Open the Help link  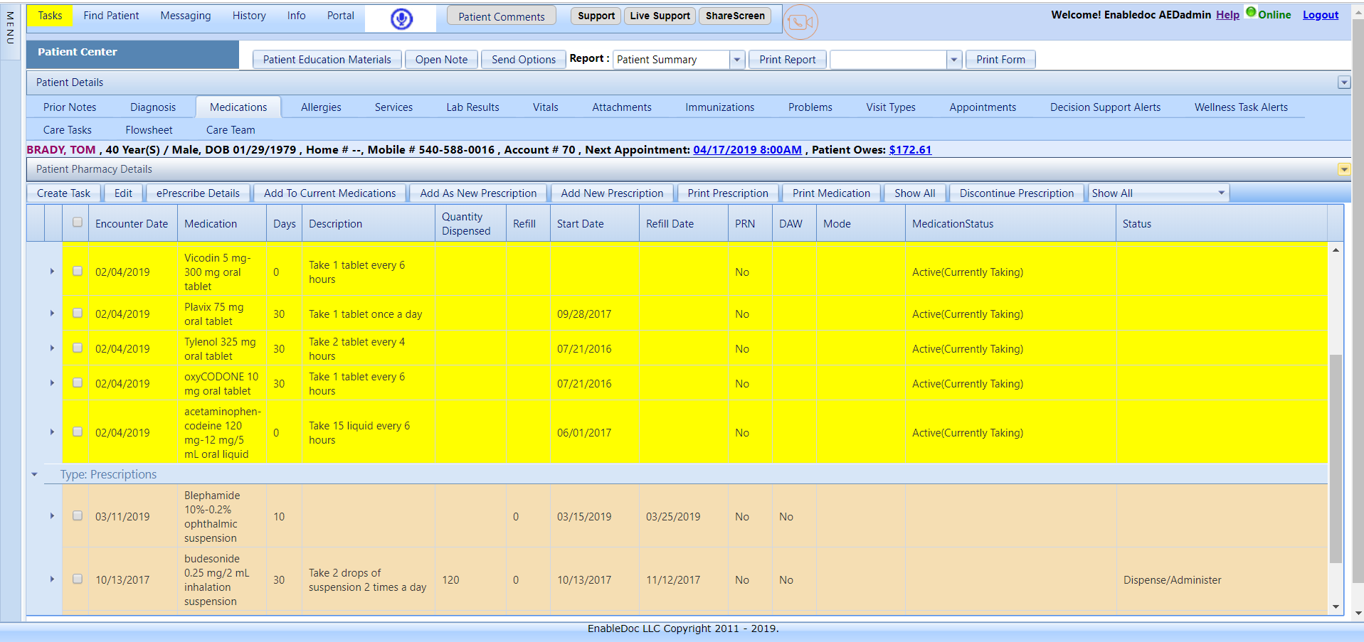click(1227, 15)
